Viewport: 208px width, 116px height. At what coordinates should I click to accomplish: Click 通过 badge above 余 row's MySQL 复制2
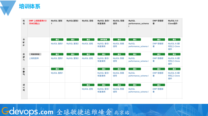(x=73, y=40)
